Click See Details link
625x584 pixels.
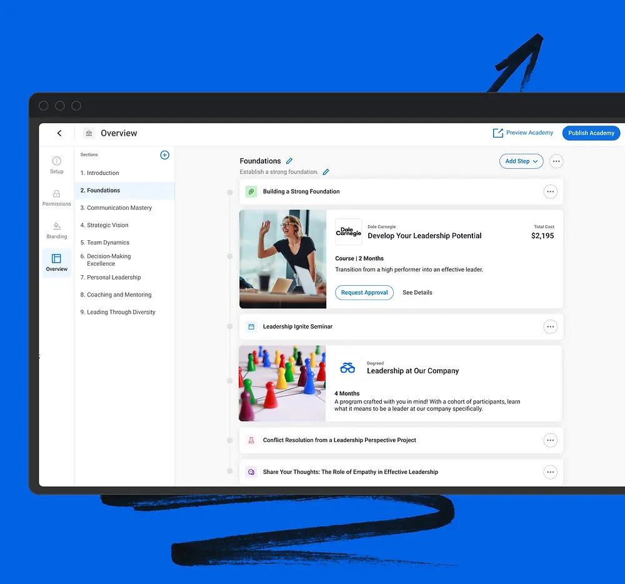pos(417,293)
